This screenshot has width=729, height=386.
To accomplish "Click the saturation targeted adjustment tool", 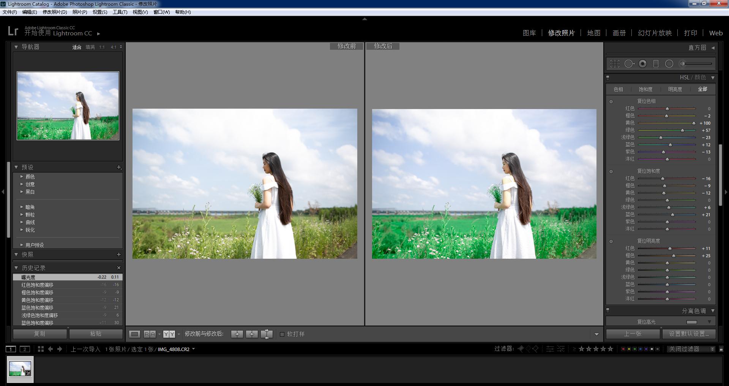I will tap(611, 171).
